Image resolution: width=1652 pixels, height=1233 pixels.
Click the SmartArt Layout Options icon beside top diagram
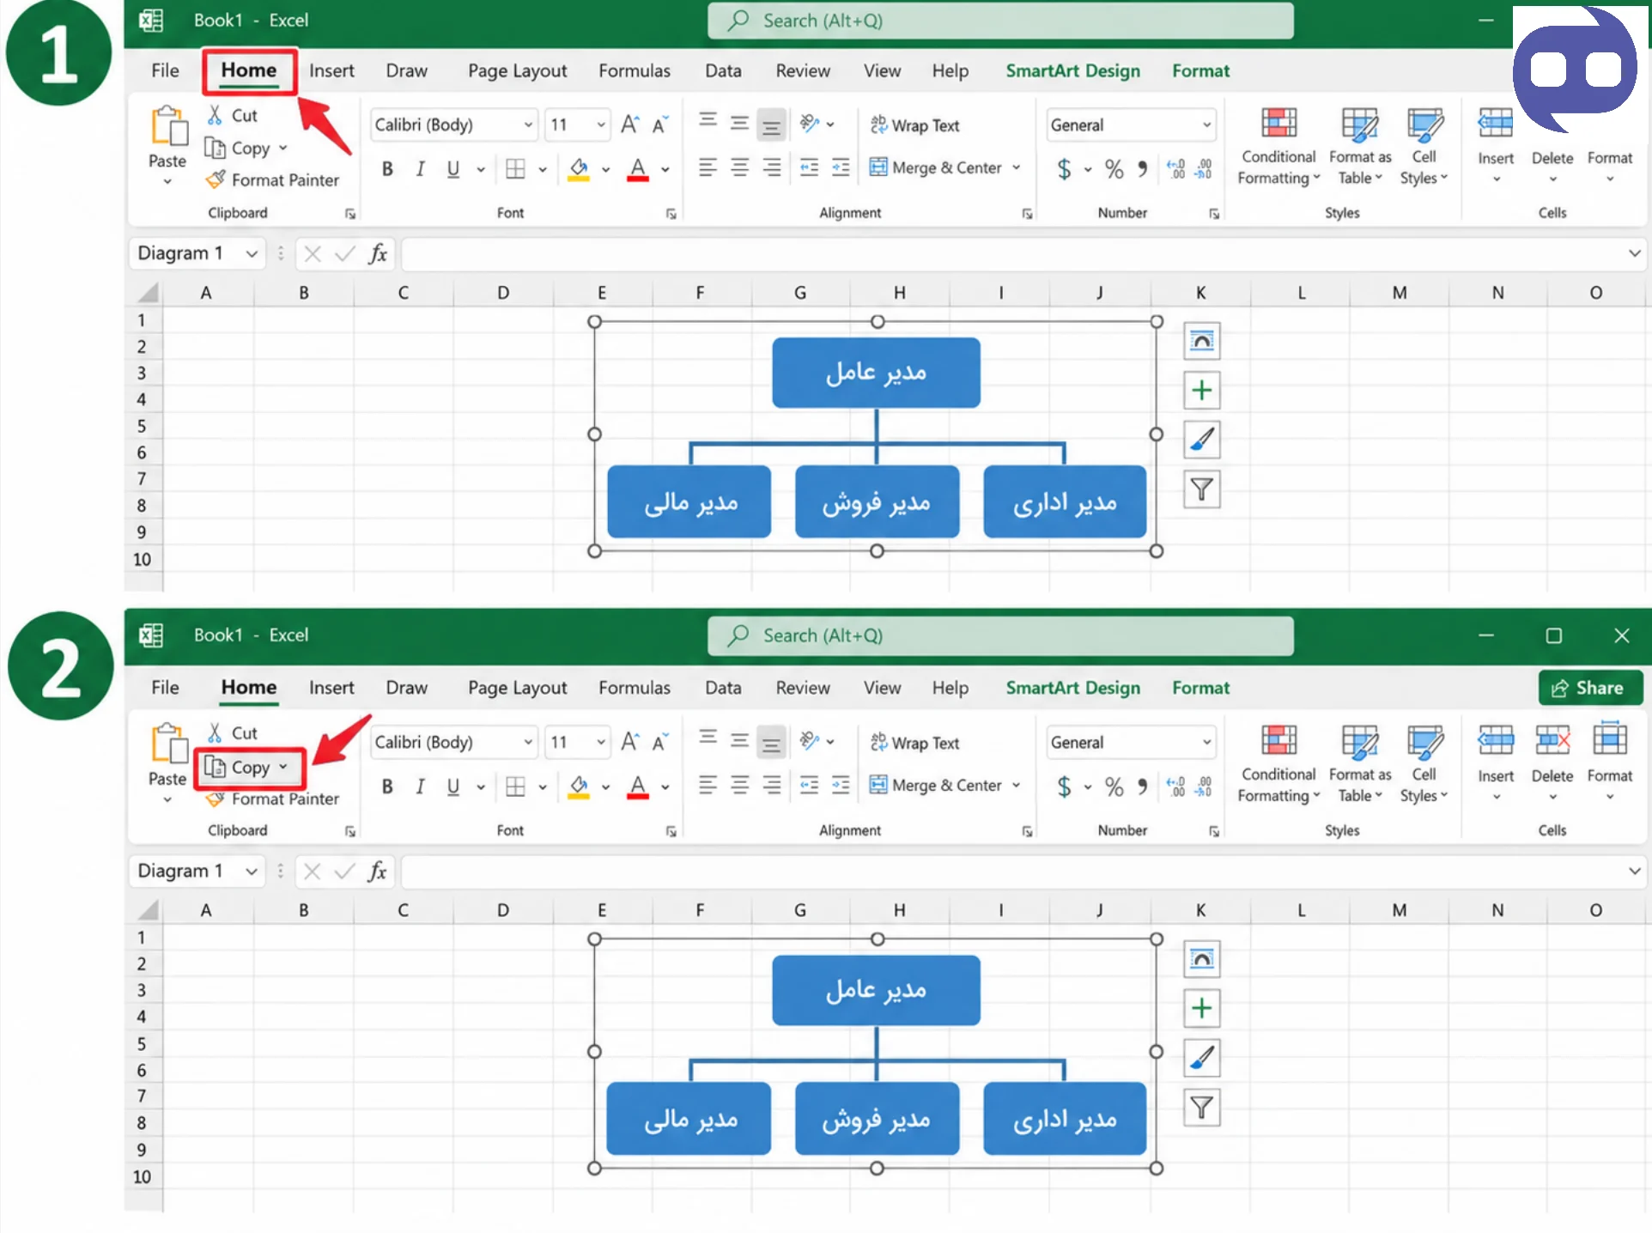1202,342
